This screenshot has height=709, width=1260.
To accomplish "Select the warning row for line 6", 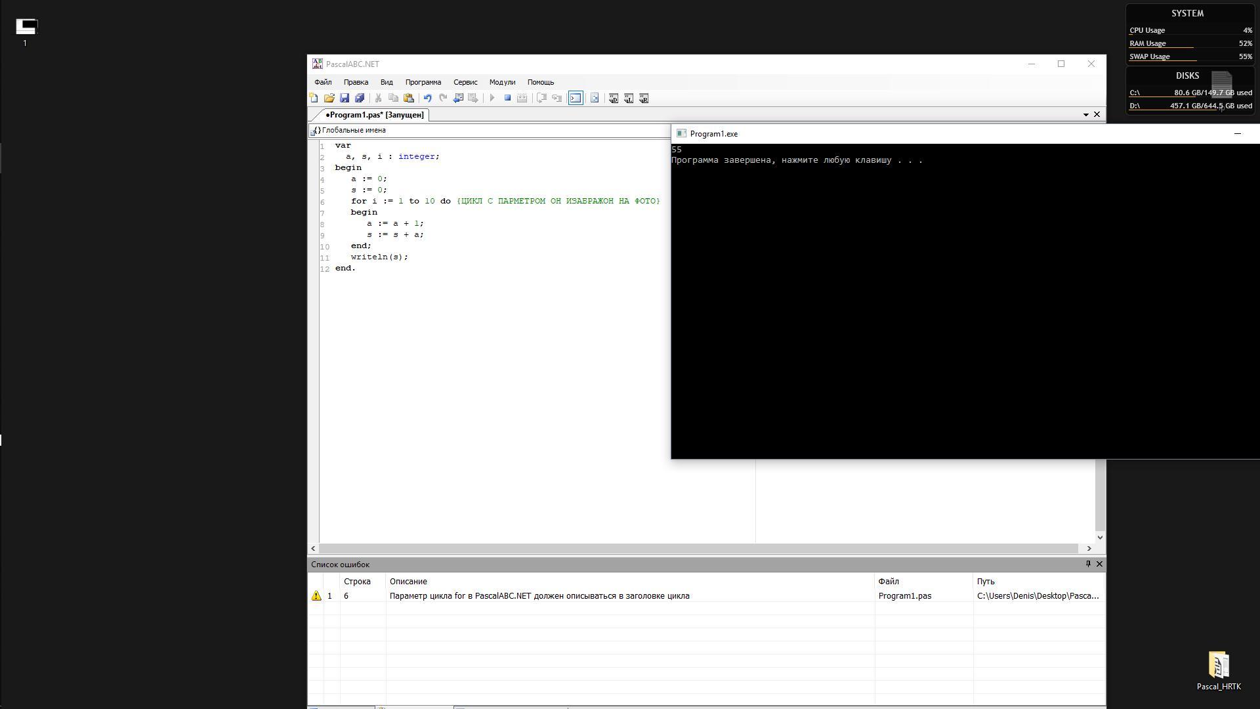I will tap(538, 596).
